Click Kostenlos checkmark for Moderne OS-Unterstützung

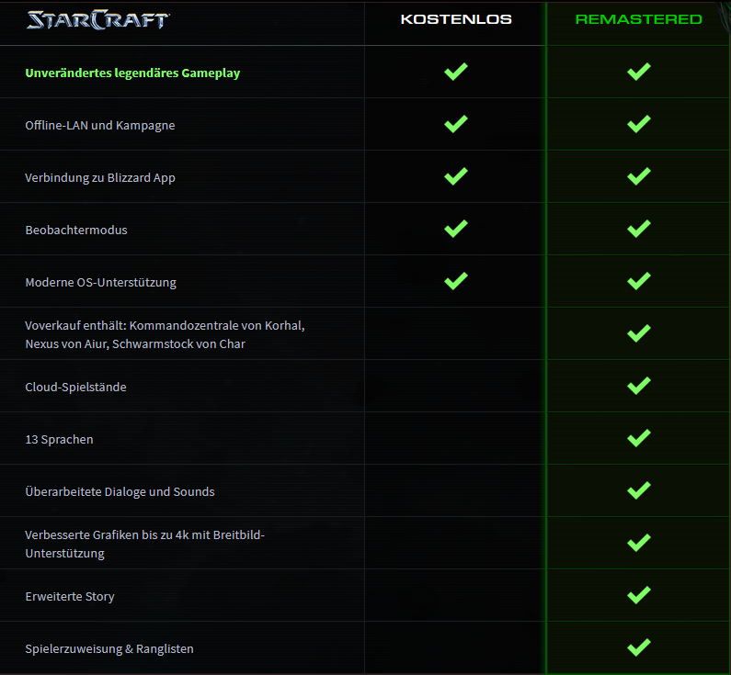pyautogui.click(x=456, y=281)
